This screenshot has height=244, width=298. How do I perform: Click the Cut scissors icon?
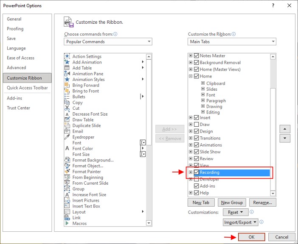[x=67, y=108]
